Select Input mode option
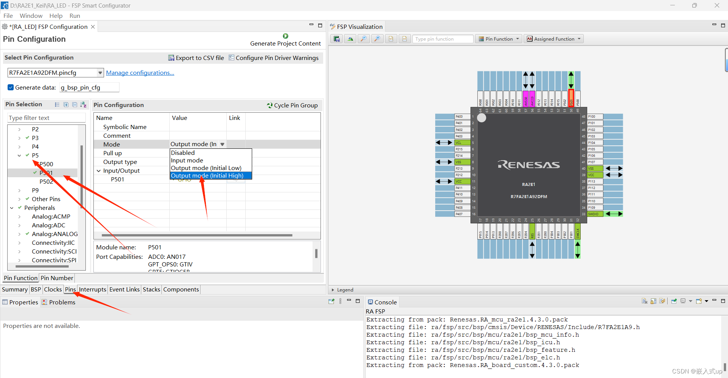Image resolution: width=728 pixels, height=378 pixels. coord(211,160)
